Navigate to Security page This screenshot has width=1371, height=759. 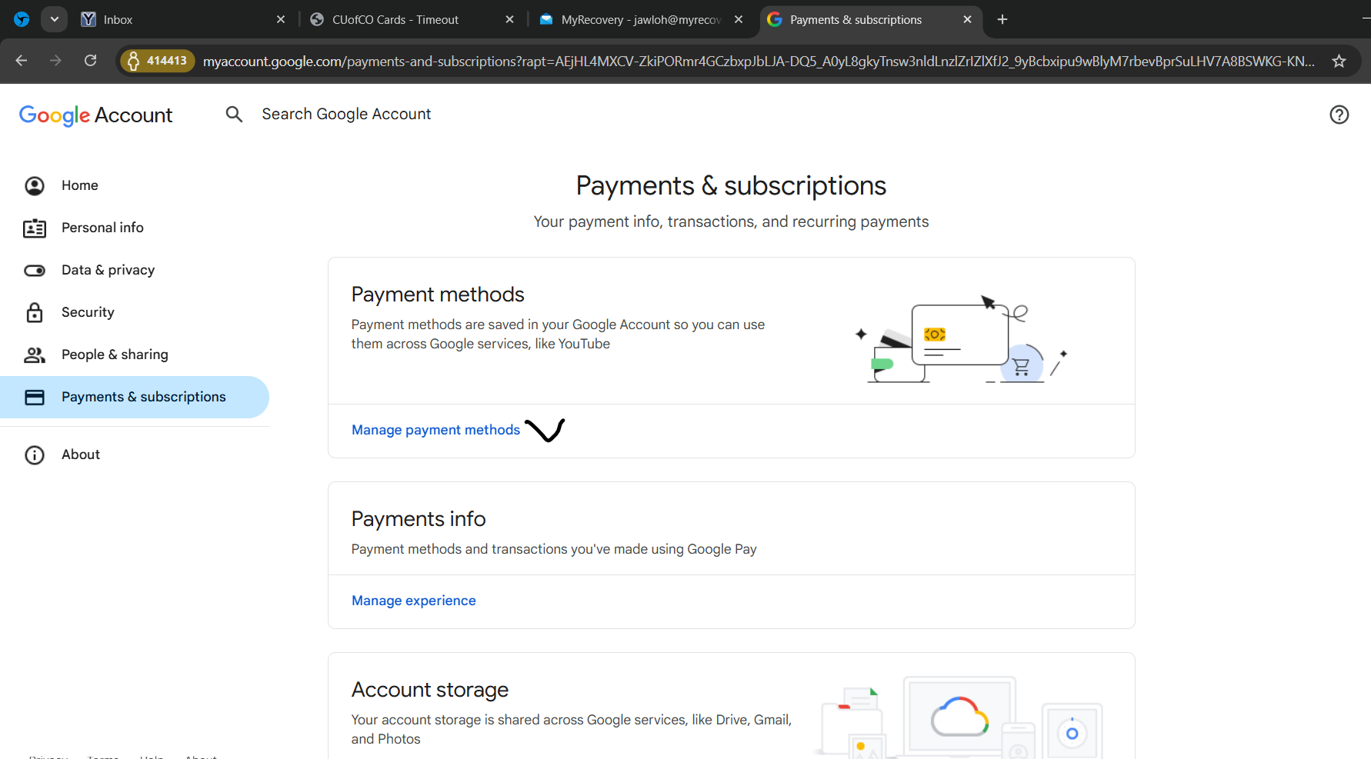88,312
